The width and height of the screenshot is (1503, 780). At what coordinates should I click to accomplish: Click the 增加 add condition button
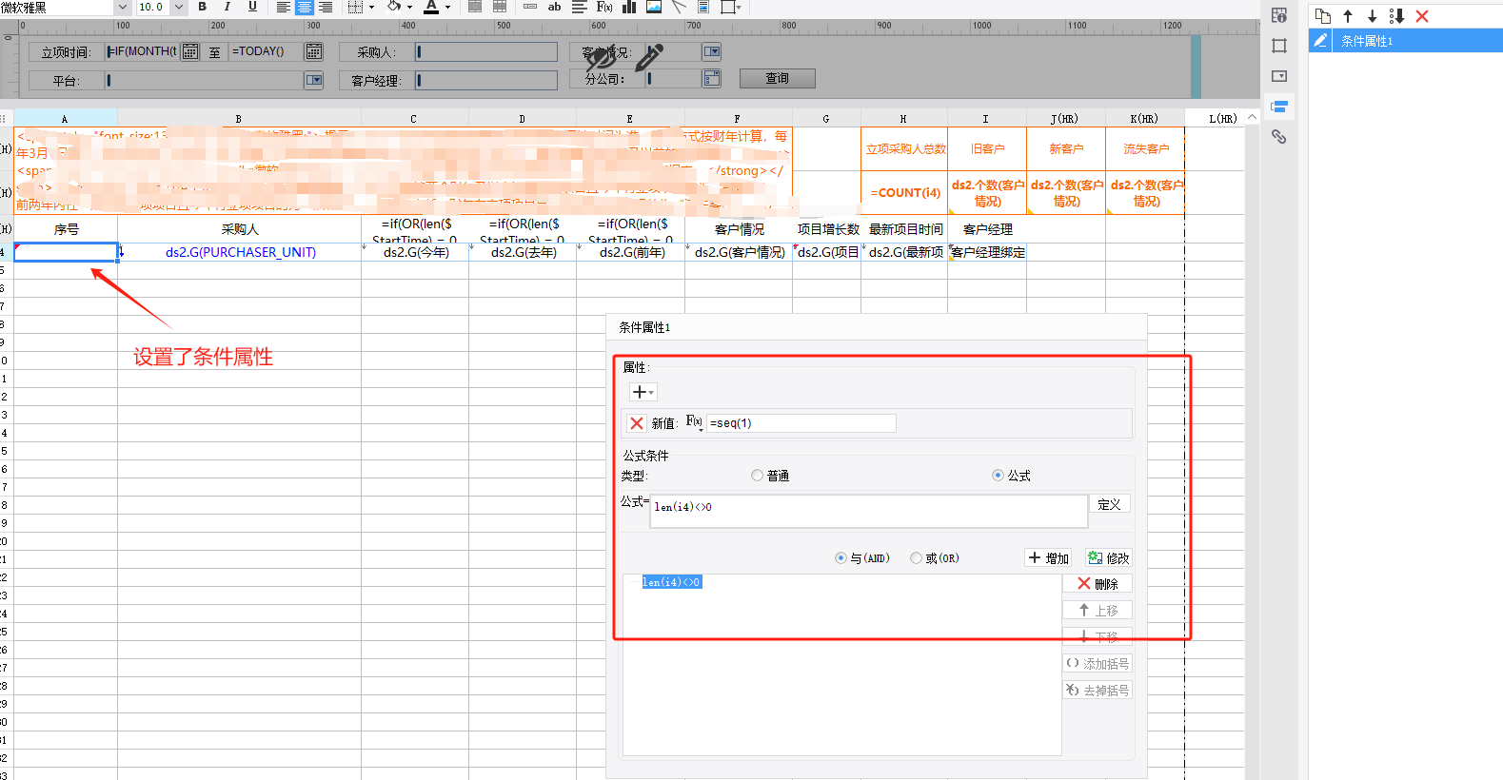tap(1048, 558)
